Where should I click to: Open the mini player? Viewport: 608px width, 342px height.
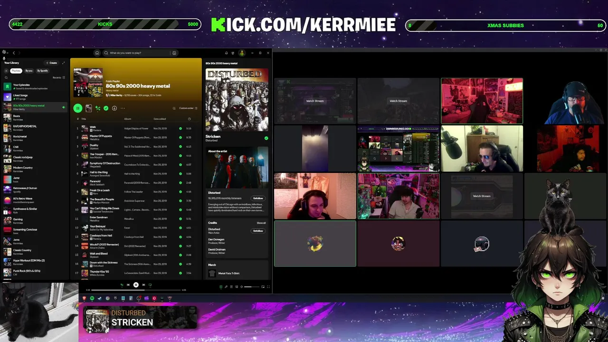pos(263,287)
